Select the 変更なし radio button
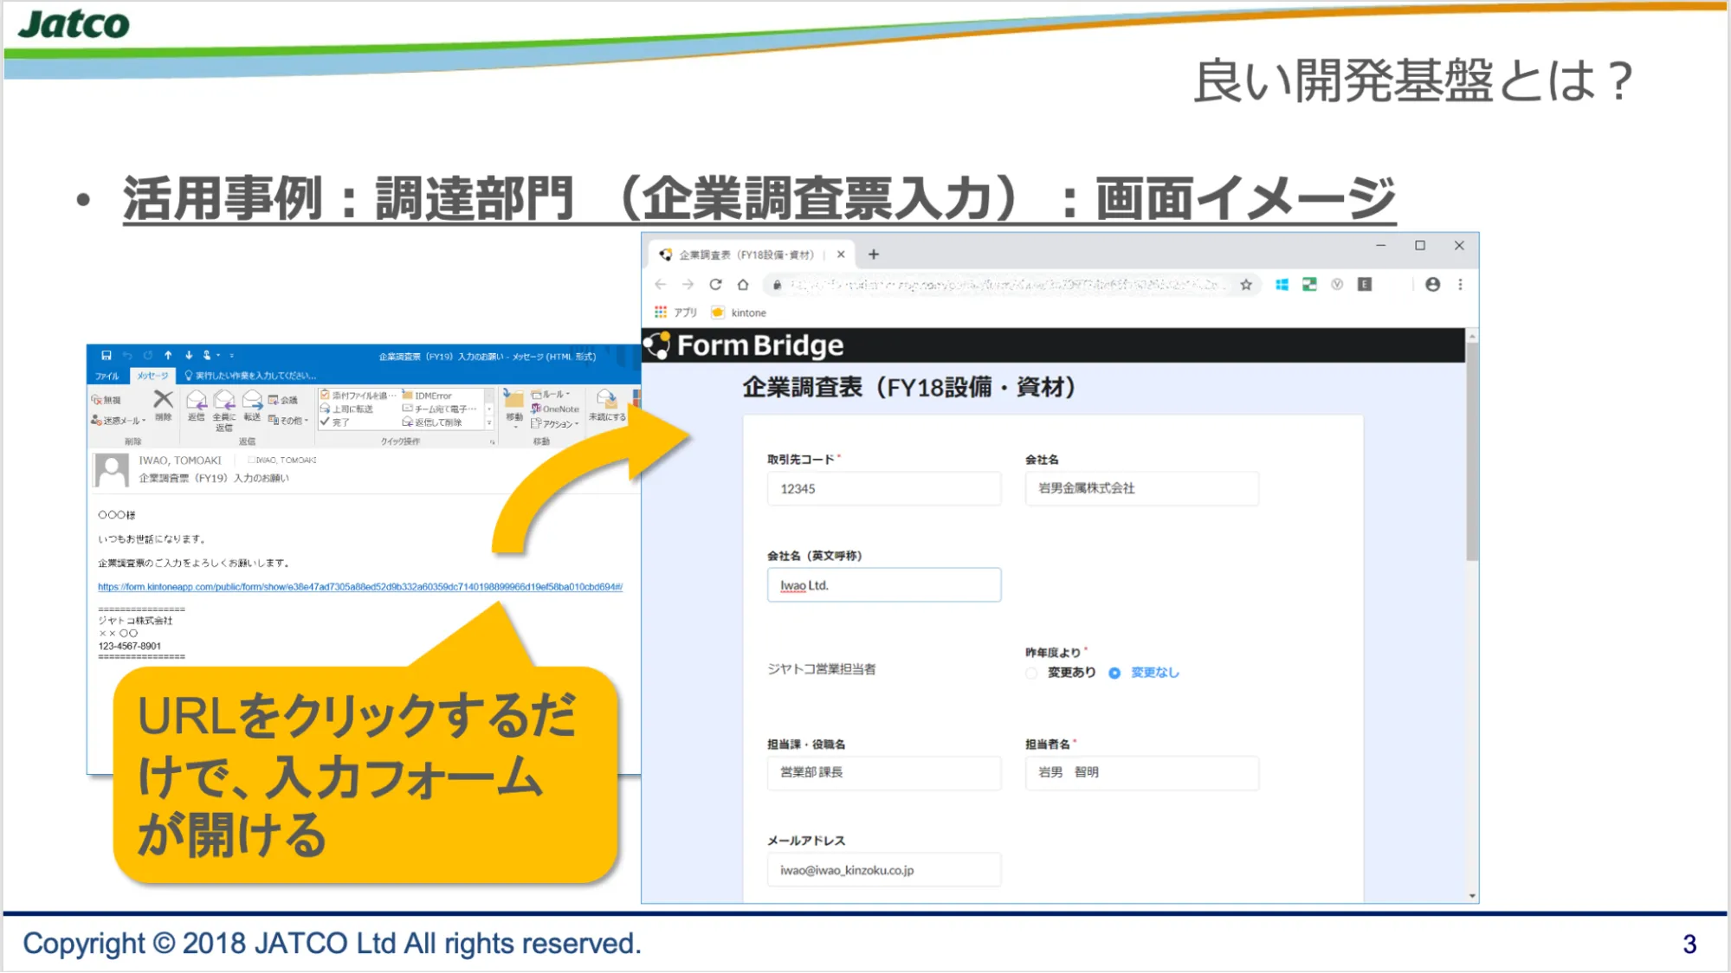This screenshot has height=973, width=1731. pos(1114,673)
